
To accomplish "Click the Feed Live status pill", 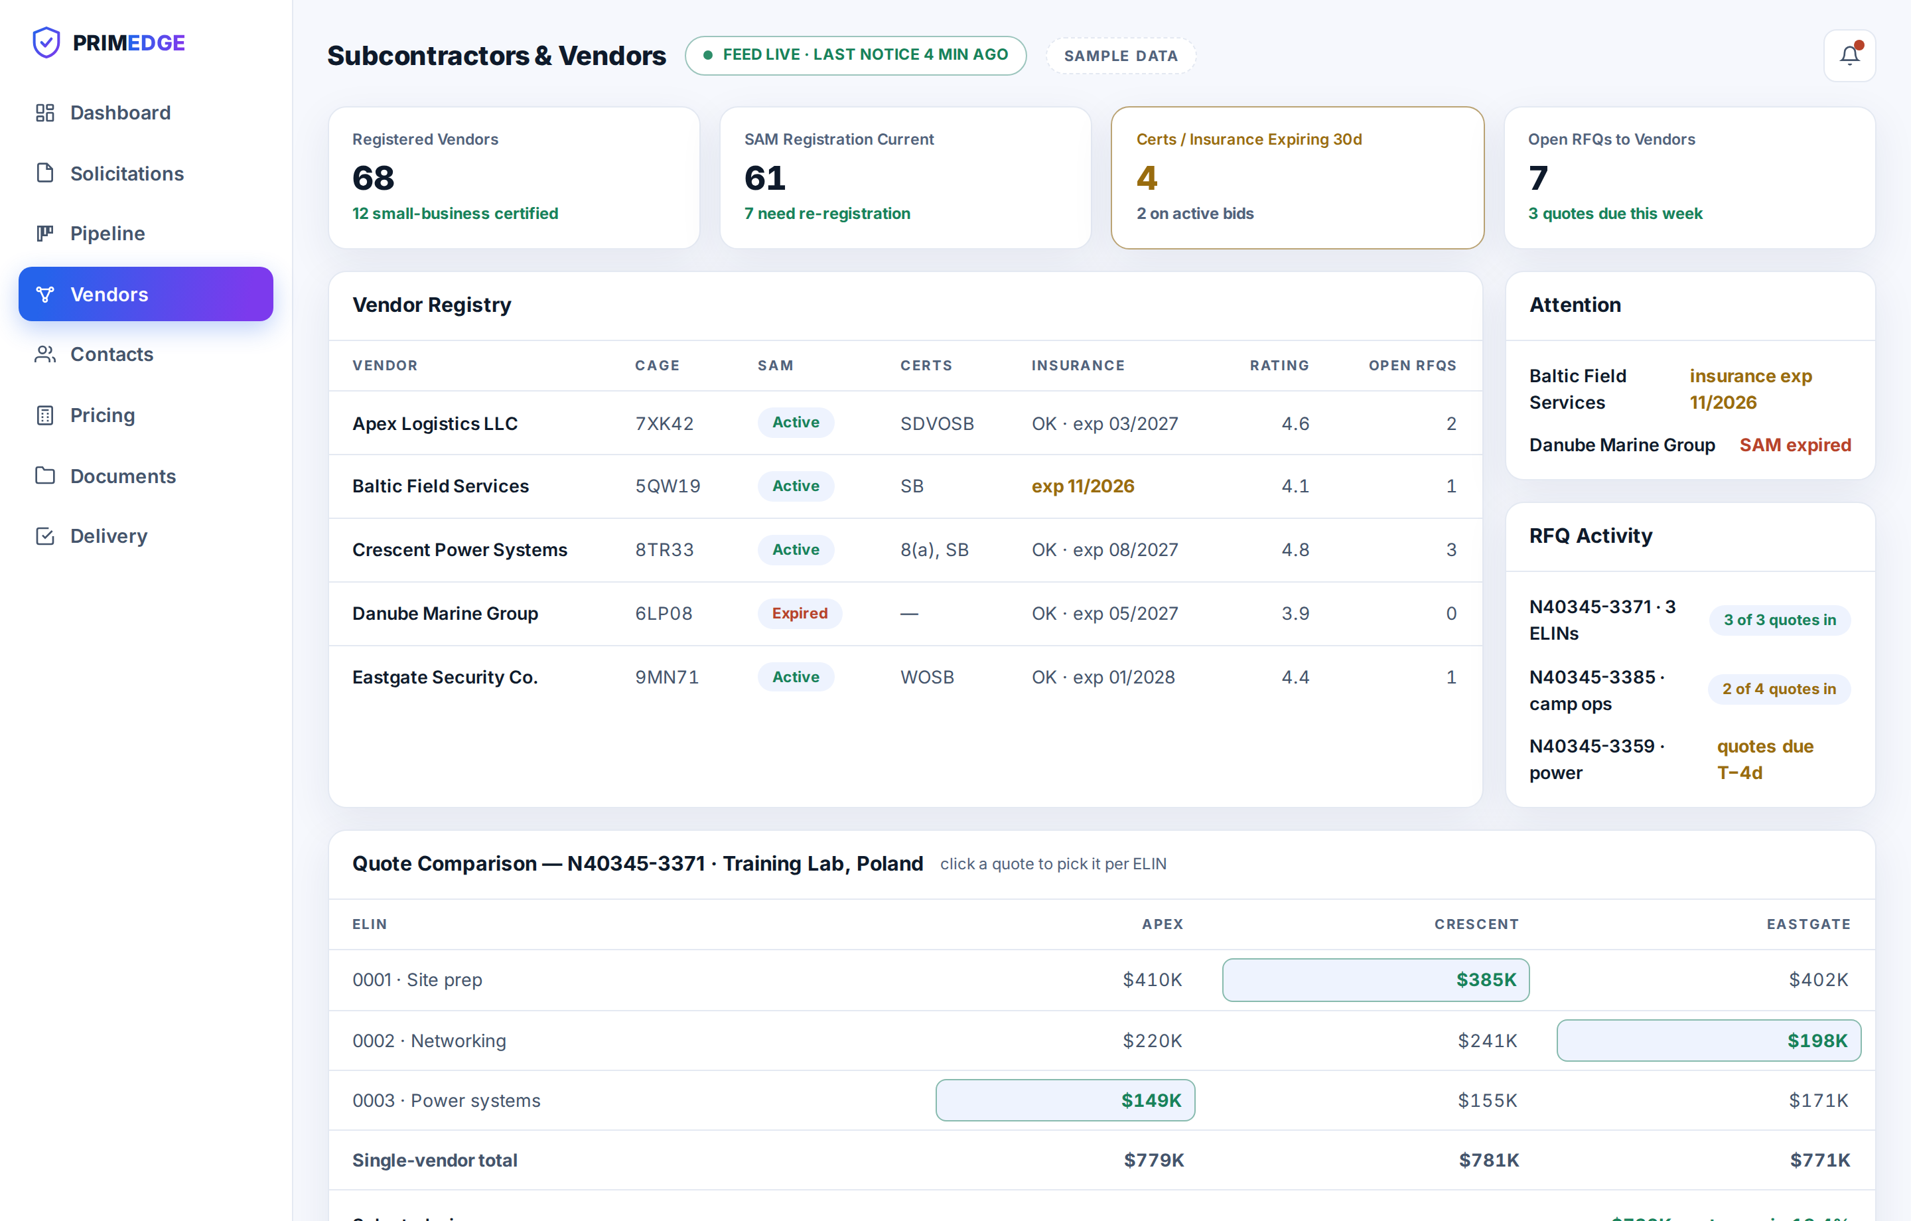I will (855, 56).
